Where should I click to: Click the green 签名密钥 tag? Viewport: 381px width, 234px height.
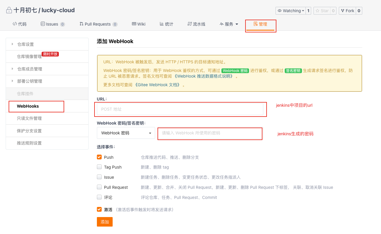point(293,71)
